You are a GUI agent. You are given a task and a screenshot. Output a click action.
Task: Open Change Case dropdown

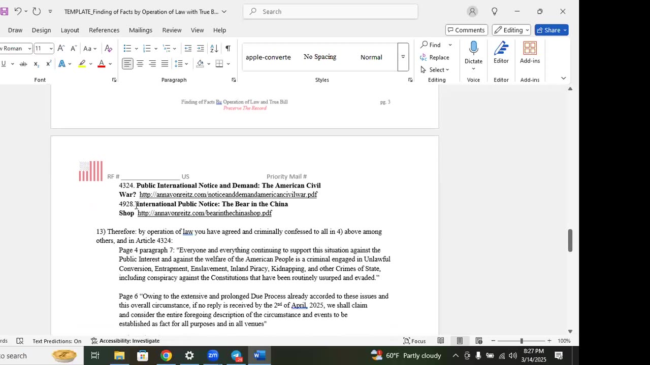(x=89, y=49)
